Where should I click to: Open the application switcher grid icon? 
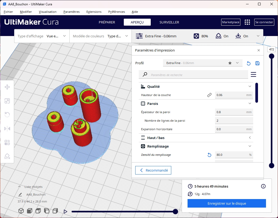tap(247, 22)
